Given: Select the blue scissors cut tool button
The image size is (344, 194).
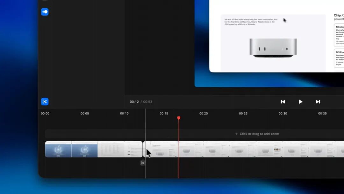Looking at the screenshot, I should (45, 101).
